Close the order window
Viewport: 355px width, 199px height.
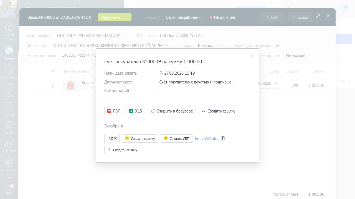pyautogui.click(x=328, y=15)
